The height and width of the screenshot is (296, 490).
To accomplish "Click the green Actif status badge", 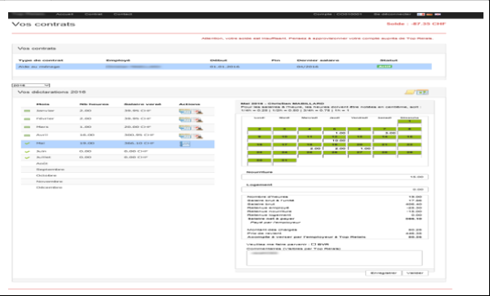I will click(x=385, y=66).
